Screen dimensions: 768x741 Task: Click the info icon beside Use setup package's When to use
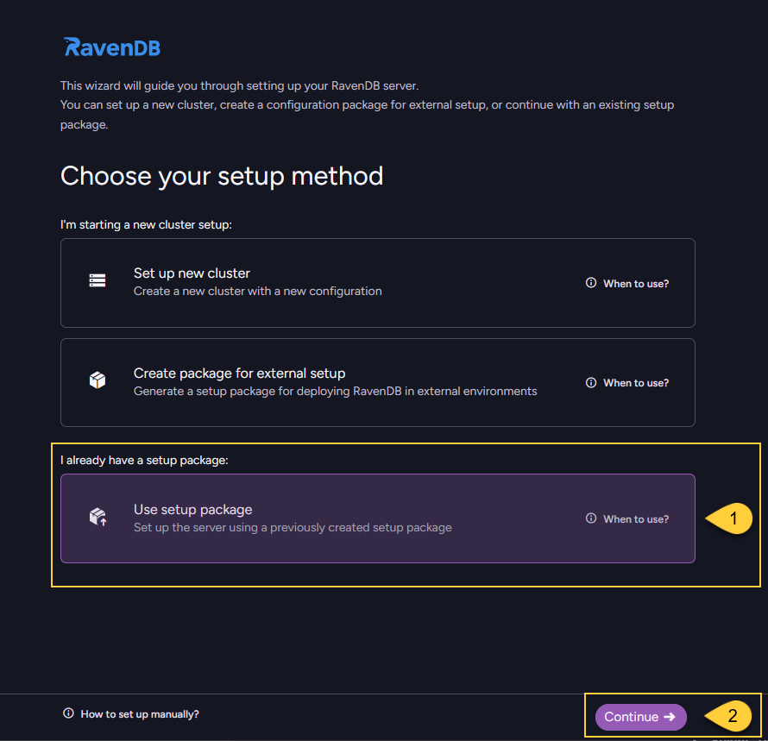tap(590, 518)
